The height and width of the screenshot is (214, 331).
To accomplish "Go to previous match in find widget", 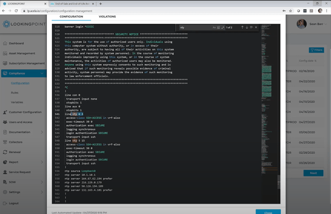I will [242, 27].
